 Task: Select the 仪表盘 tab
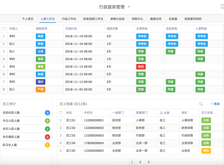pyautogui.click(x=173, y=19)
